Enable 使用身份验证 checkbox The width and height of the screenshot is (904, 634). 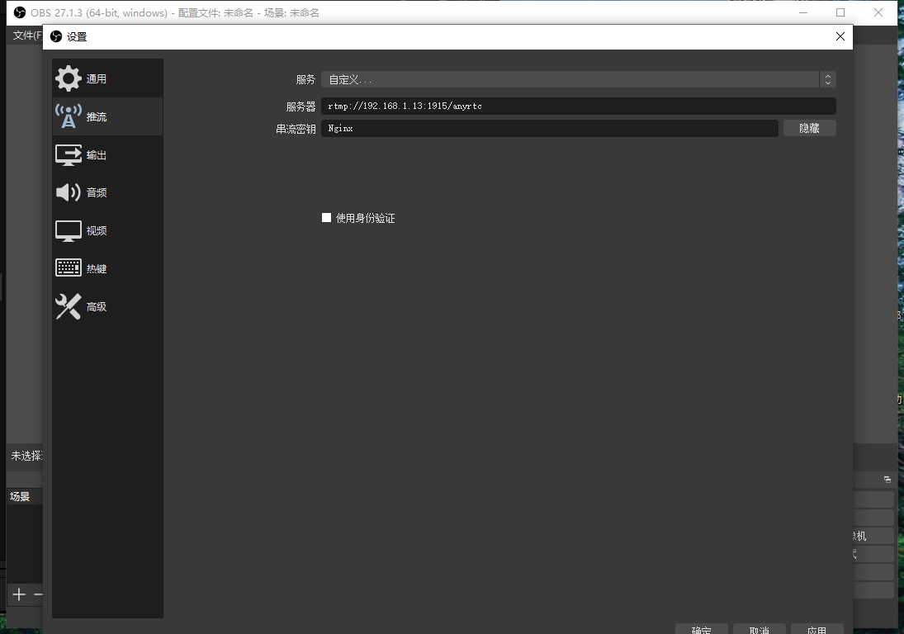[326, 217]
